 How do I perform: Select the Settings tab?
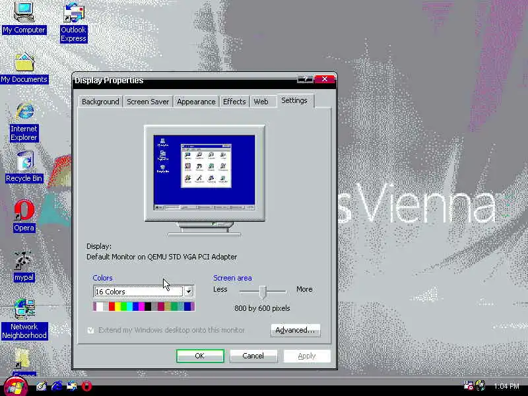click(x=294, y=100)
